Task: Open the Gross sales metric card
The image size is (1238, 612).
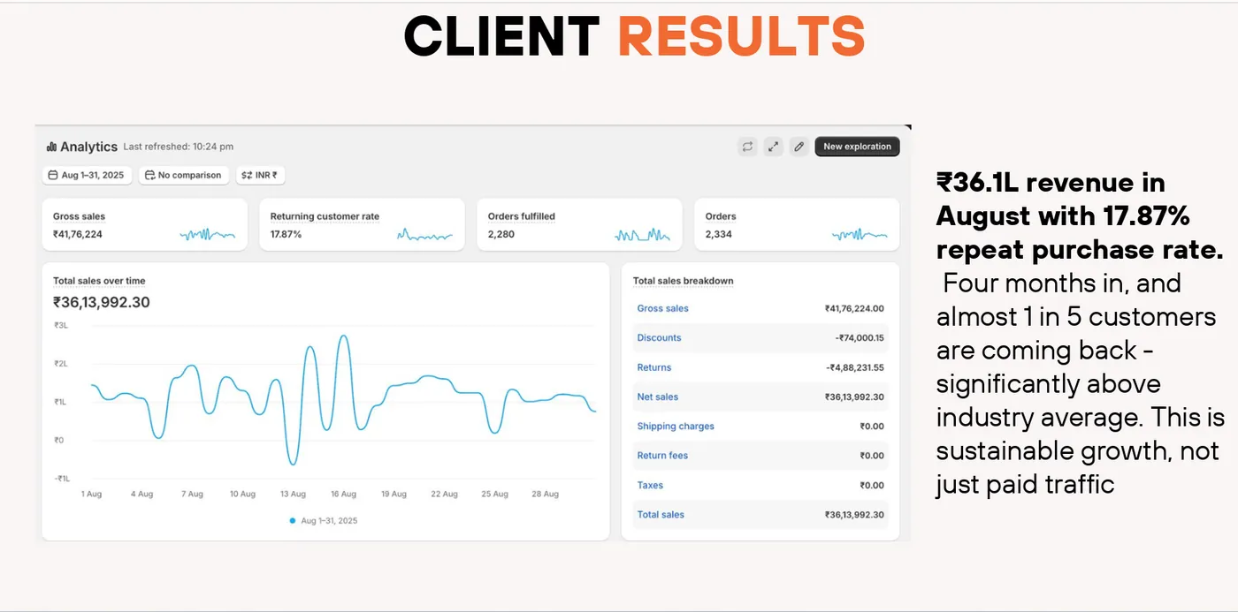Action: click(x=145, y=224)
